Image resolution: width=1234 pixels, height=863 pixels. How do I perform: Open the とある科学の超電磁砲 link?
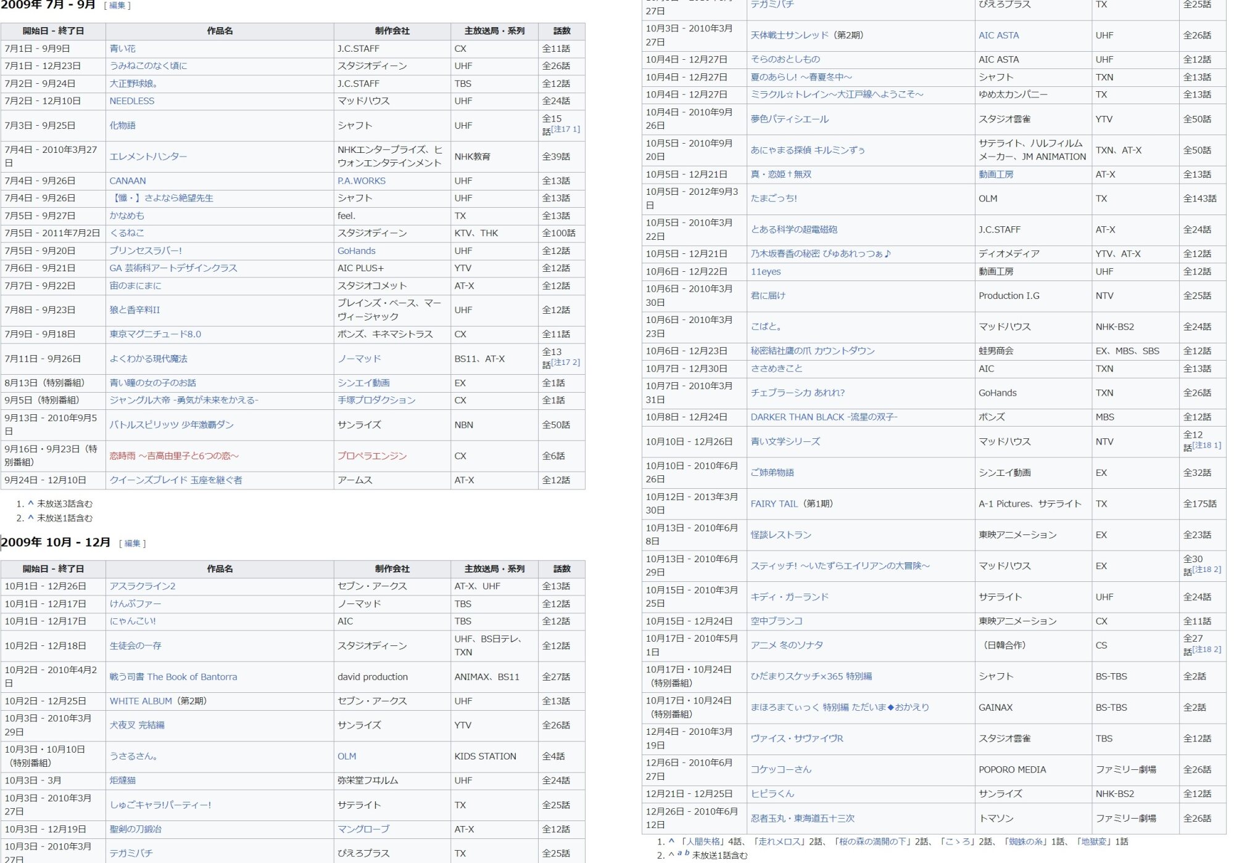pyautogui.click(x=793, y=230)
